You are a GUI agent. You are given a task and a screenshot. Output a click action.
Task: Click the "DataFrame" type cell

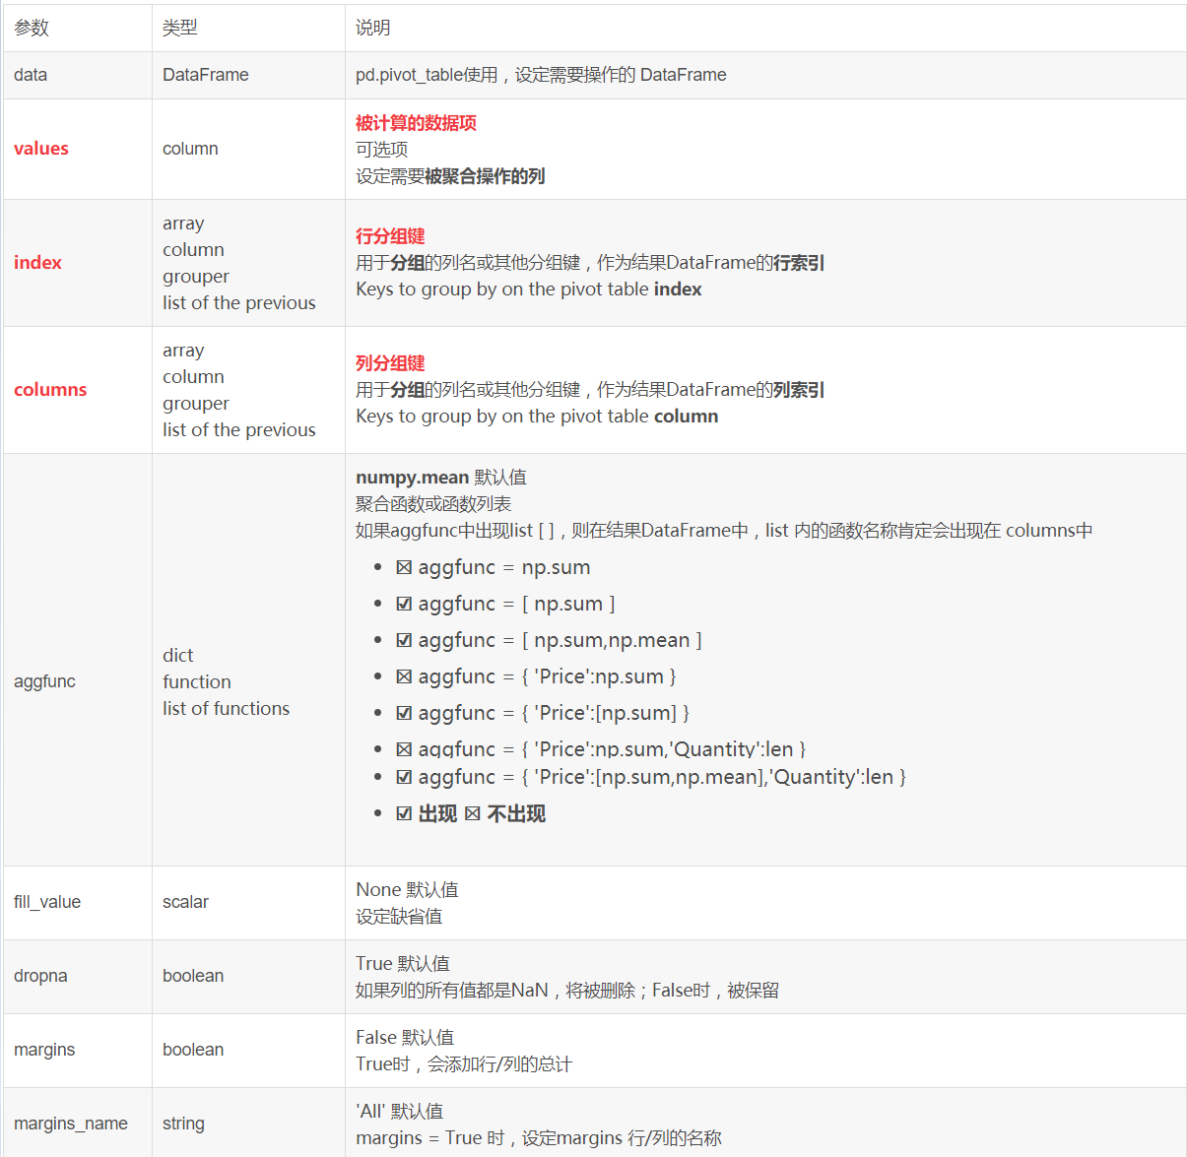tap(206, 75)
